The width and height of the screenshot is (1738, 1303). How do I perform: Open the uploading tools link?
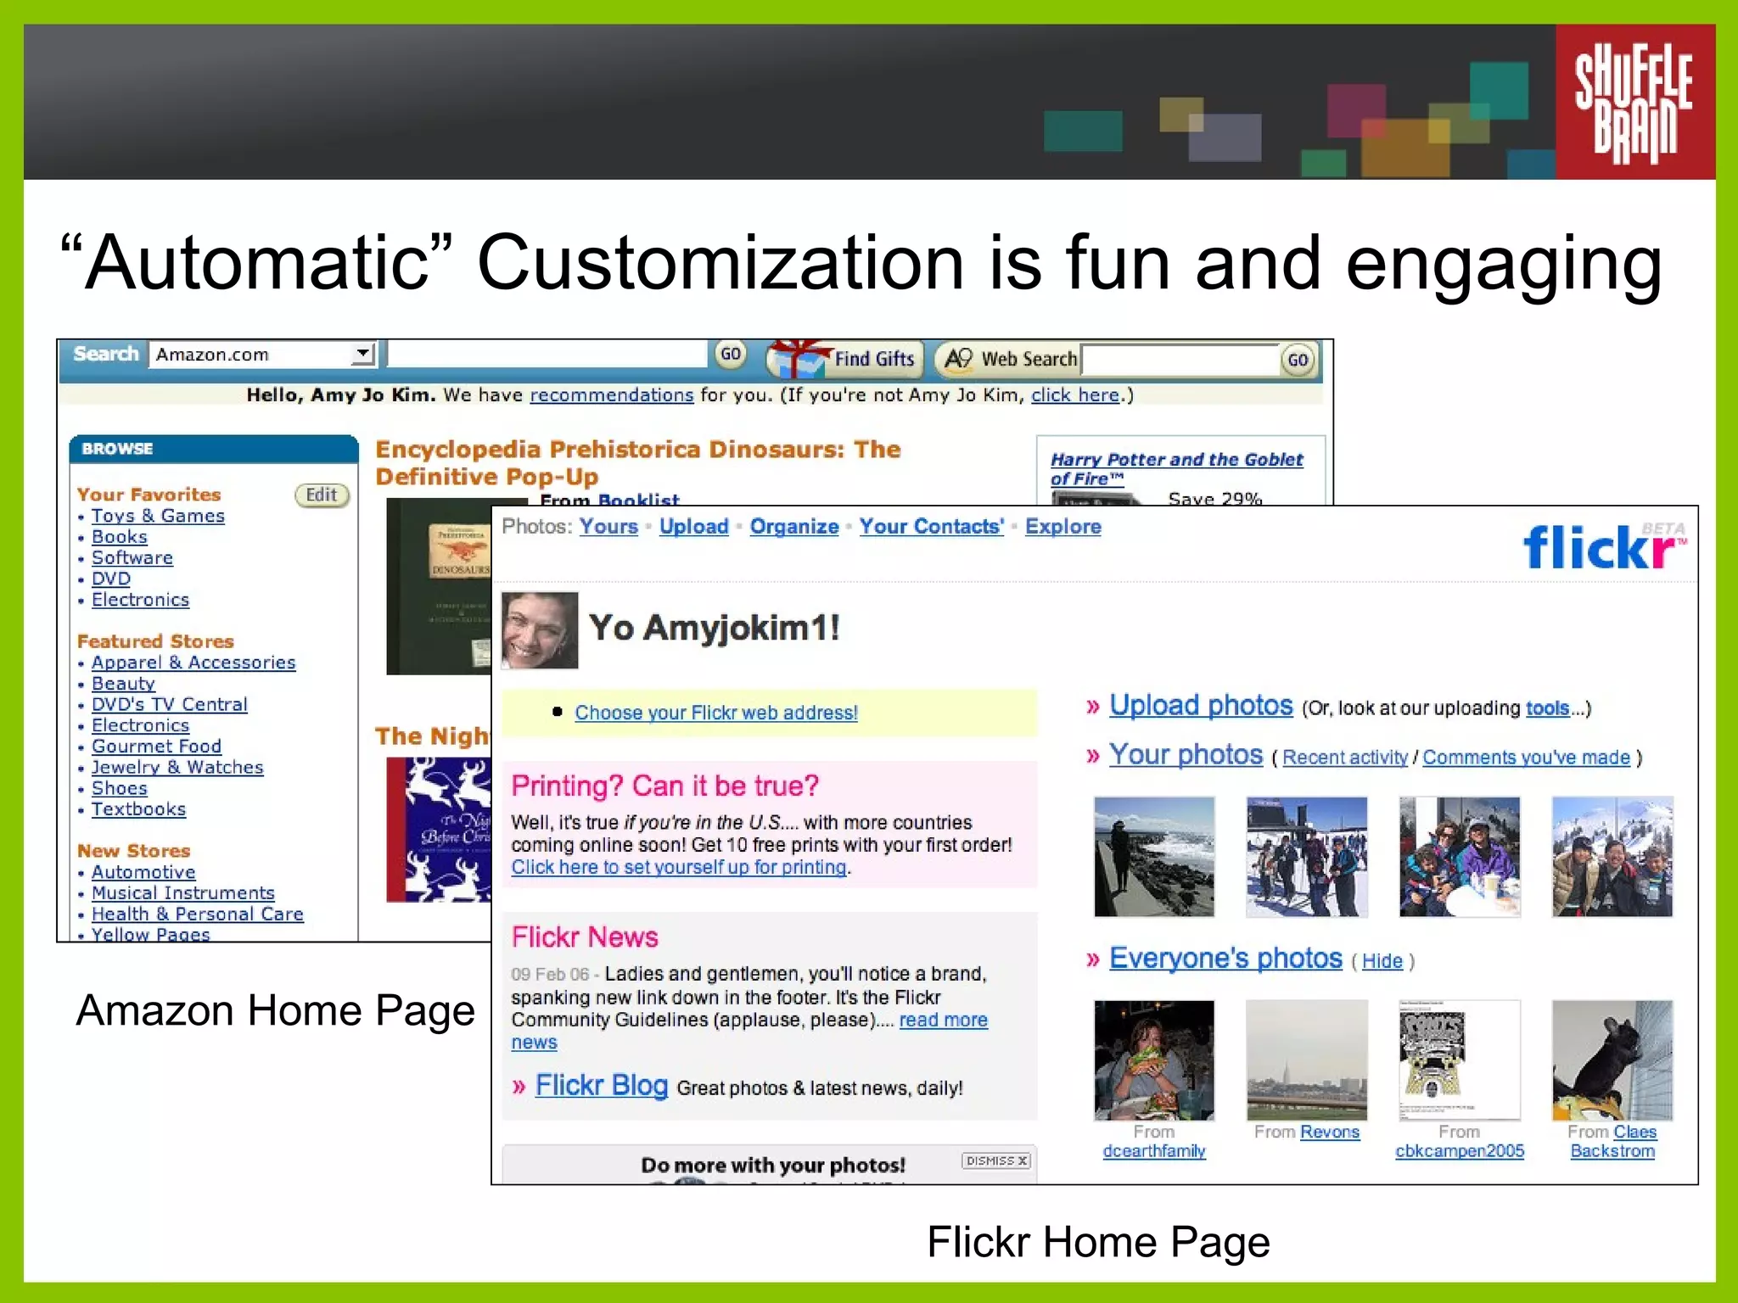[x=1548, y=708]
